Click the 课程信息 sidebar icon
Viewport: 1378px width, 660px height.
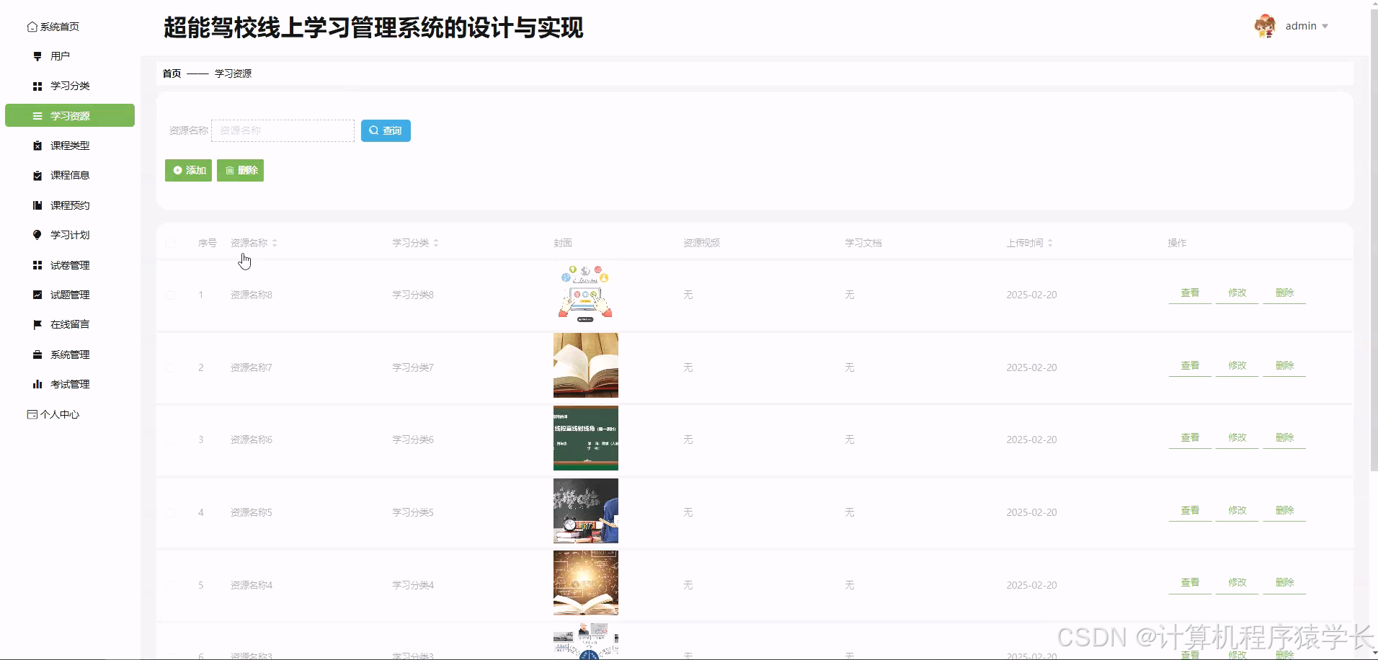[37, 175]
